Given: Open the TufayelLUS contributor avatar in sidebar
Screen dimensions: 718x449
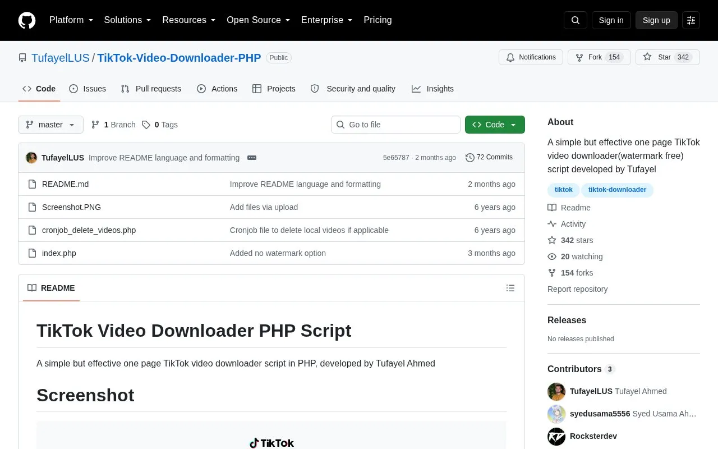Looking at the screenshot, I should 556,391.
